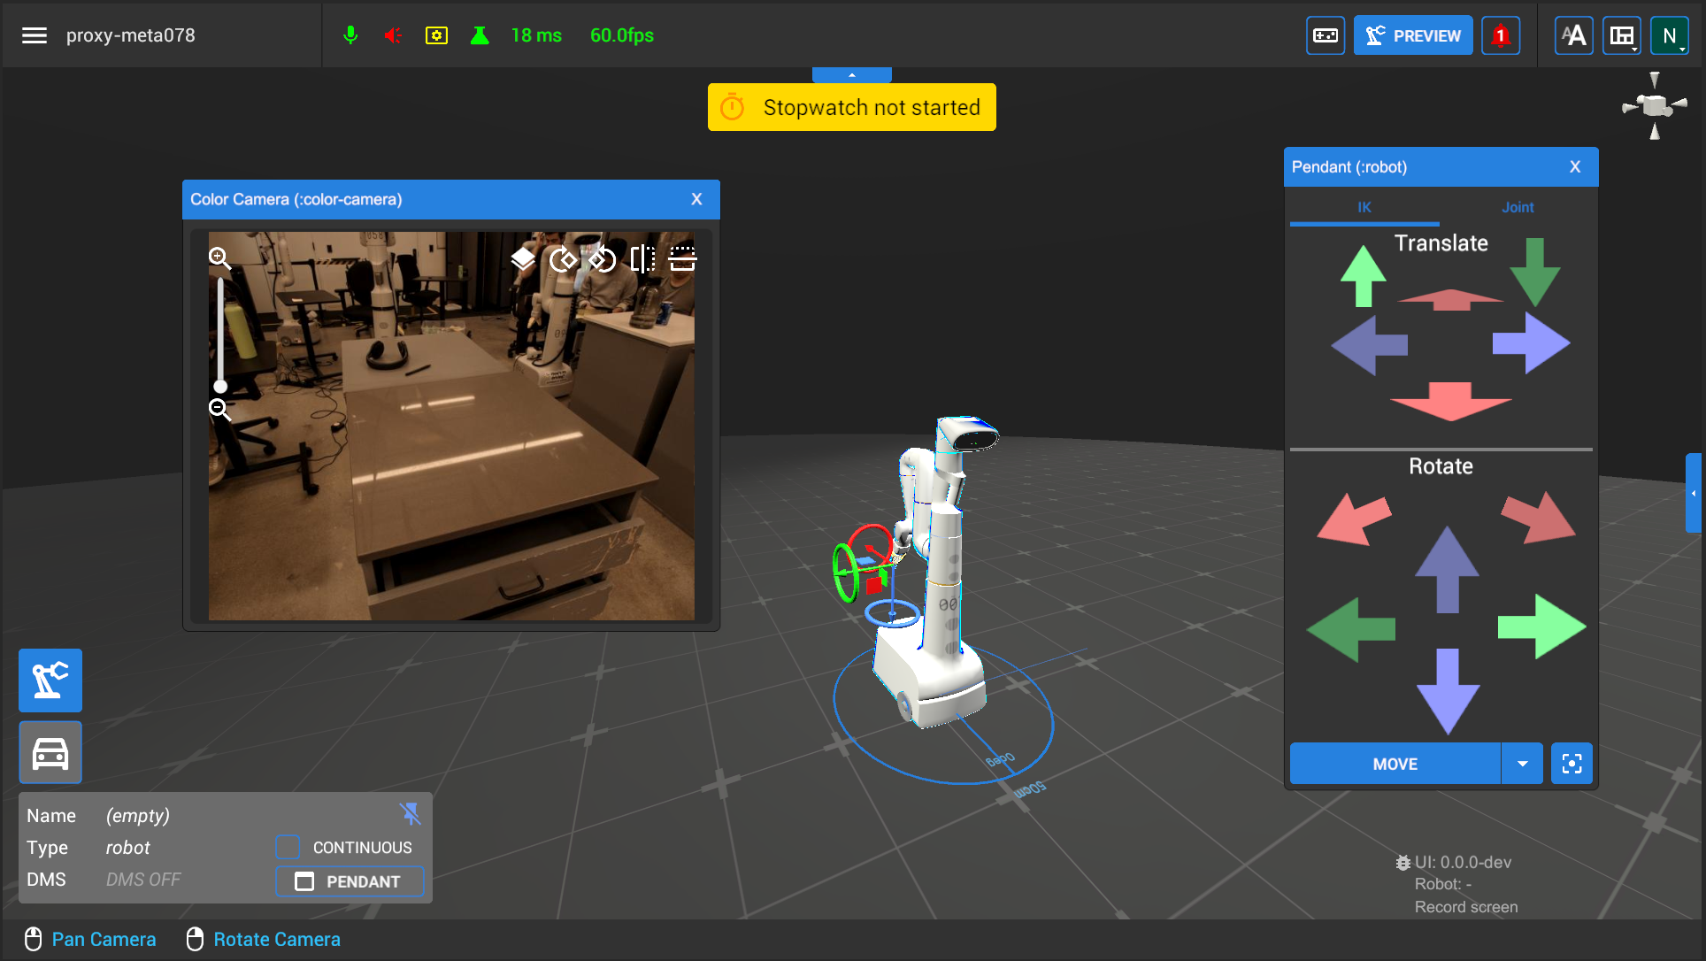The width and height of the screenshot is (1706, 961).
Task: Click the zoom out magnifier in camera view
Action: pyautogui.click(x=219, y=409)
